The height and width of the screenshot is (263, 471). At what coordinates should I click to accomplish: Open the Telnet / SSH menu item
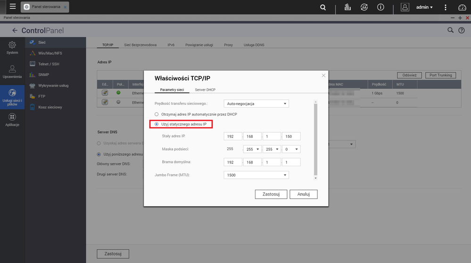point(49,64)
